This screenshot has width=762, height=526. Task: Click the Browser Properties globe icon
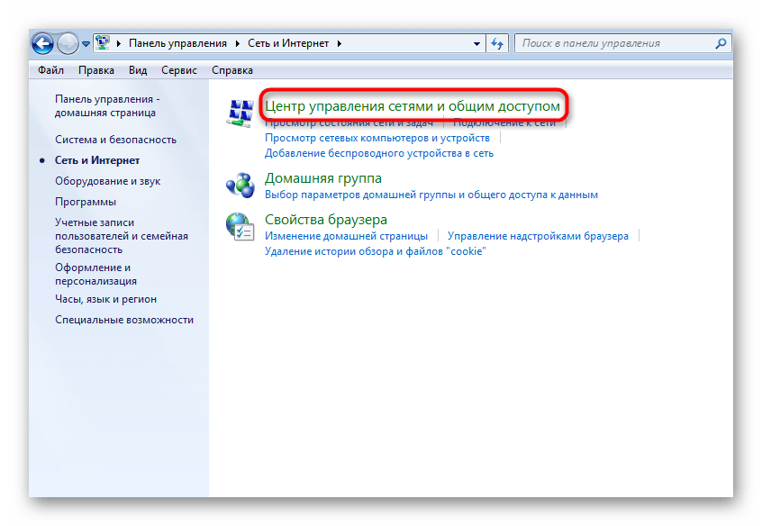click(x=240, y=226)
